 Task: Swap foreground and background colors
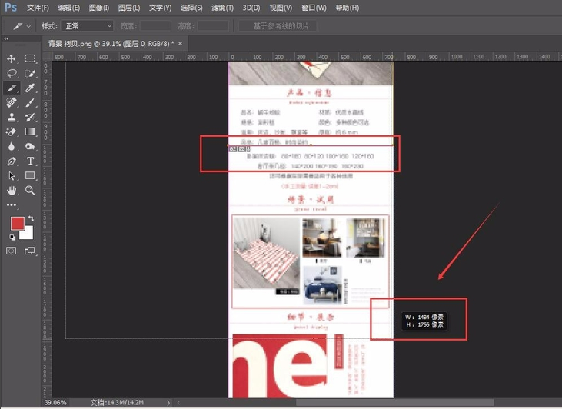(x=31, y=219)
